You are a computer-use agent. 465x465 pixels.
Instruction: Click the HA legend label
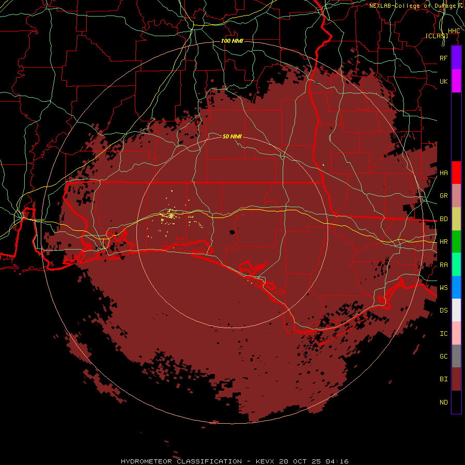(443, 173)
